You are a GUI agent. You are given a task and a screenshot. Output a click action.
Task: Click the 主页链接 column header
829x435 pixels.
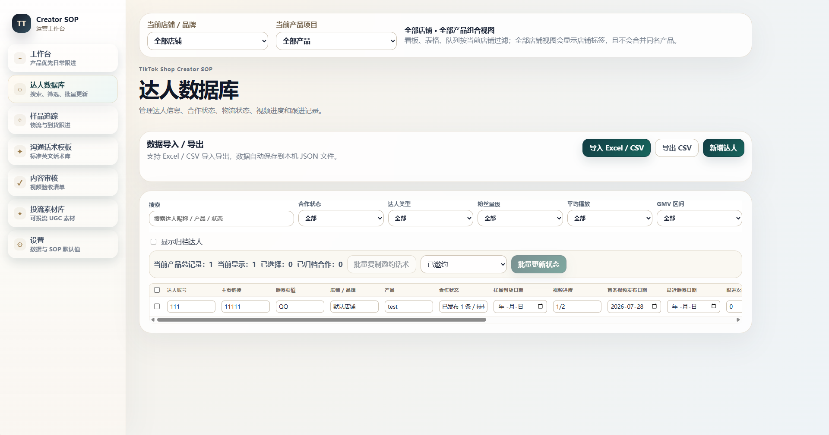[231, 290]
